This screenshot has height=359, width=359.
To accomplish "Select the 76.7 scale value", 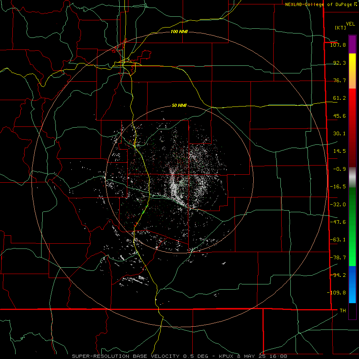I will pos(339,80).
